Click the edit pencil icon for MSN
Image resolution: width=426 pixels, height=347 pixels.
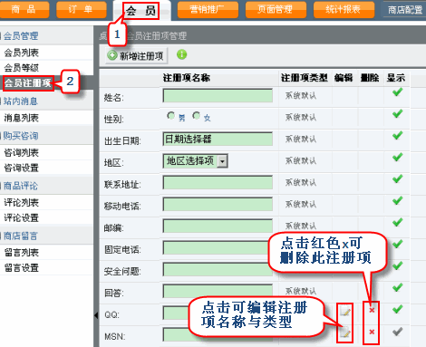click(345, 333)
